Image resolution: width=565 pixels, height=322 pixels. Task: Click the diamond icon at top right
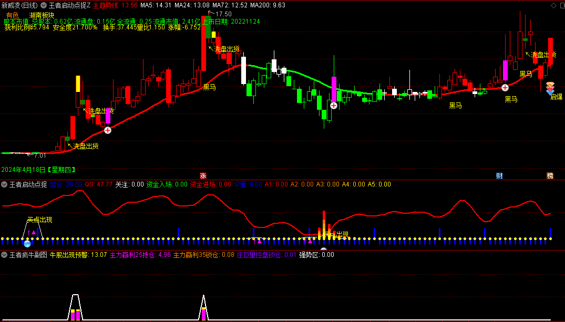click(553, 5)
